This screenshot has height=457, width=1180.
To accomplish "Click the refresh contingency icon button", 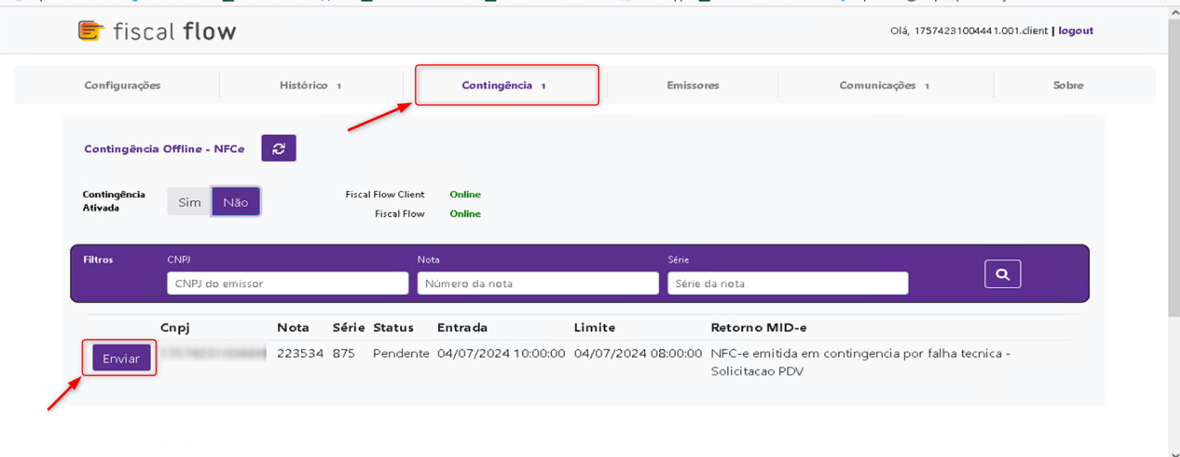I will (279, 148).
